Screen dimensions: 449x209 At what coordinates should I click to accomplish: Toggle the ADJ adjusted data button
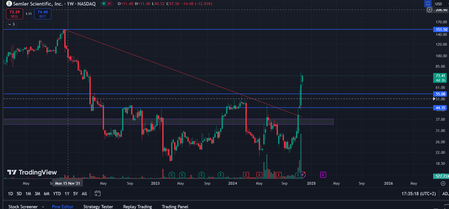(x=445, y=194)
